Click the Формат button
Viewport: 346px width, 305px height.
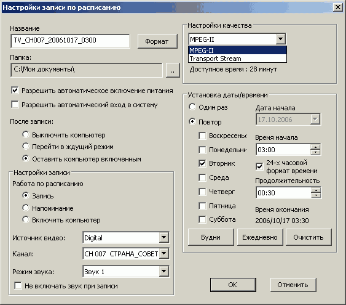(157, 41)
